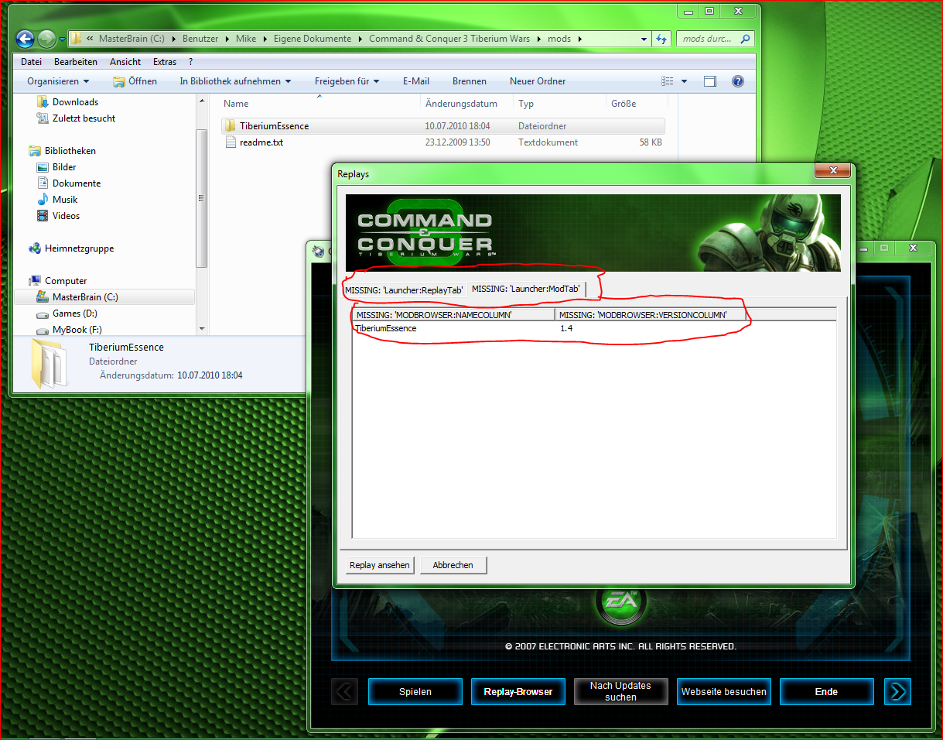The width and height of the screenshot is (943, 740).
Task: Click launcher right arrow button
Action: (x=897, y=691)
